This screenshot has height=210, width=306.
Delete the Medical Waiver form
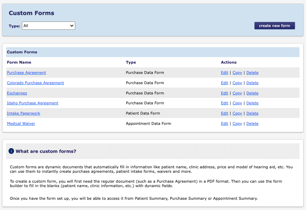click(x=252, y=123)
